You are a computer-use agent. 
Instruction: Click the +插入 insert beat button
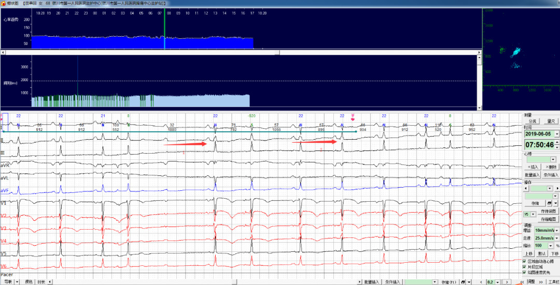(533, 167)
